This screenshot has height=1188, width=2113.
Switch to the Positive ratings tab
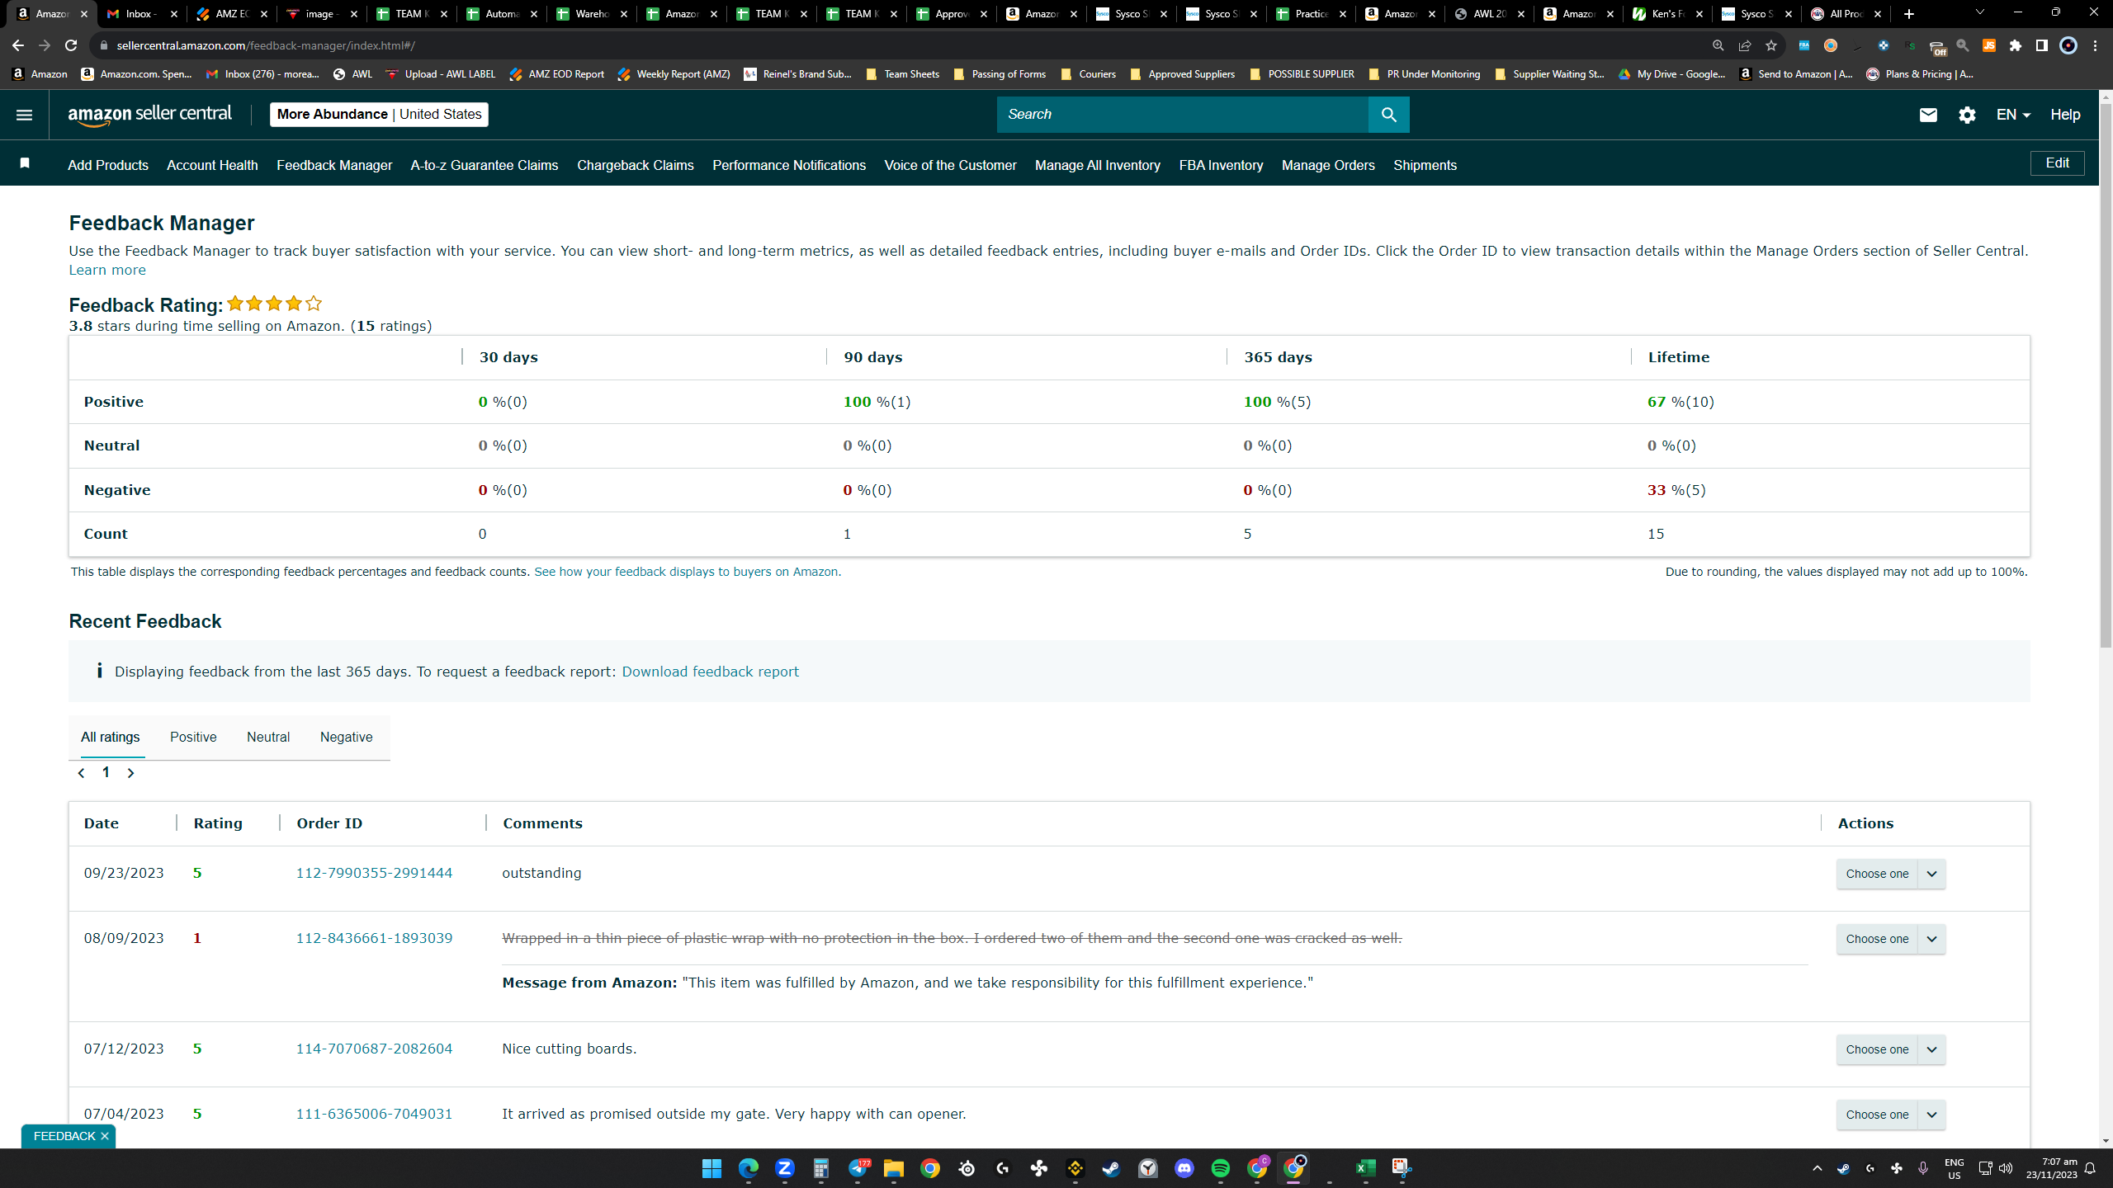193,737
